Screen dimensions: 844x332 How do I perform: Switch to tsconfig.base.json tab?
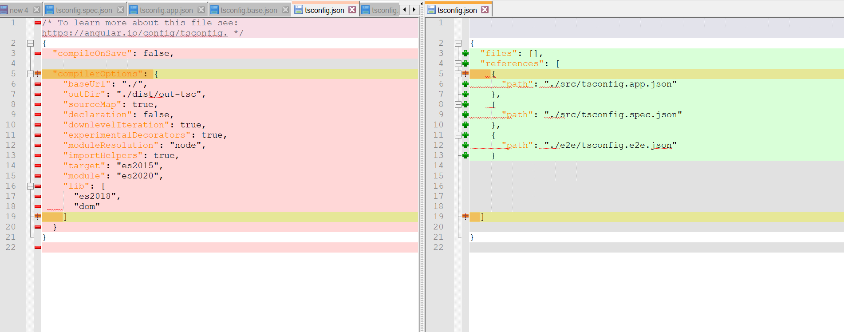[248, 10]
